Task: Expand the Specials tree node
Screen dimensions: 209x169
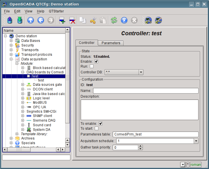Action: 11,143
